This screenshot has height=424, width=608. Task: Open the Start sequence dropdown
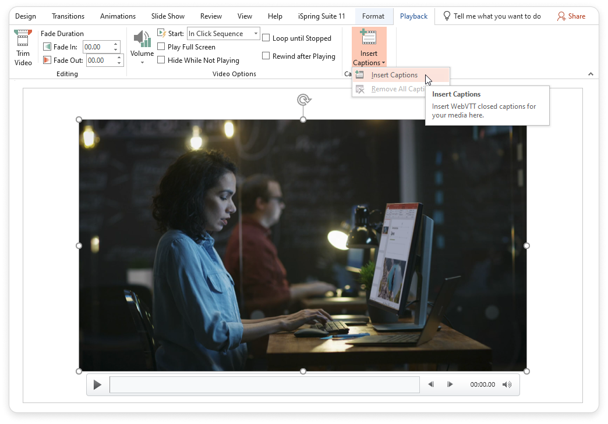tap(254, 33)
